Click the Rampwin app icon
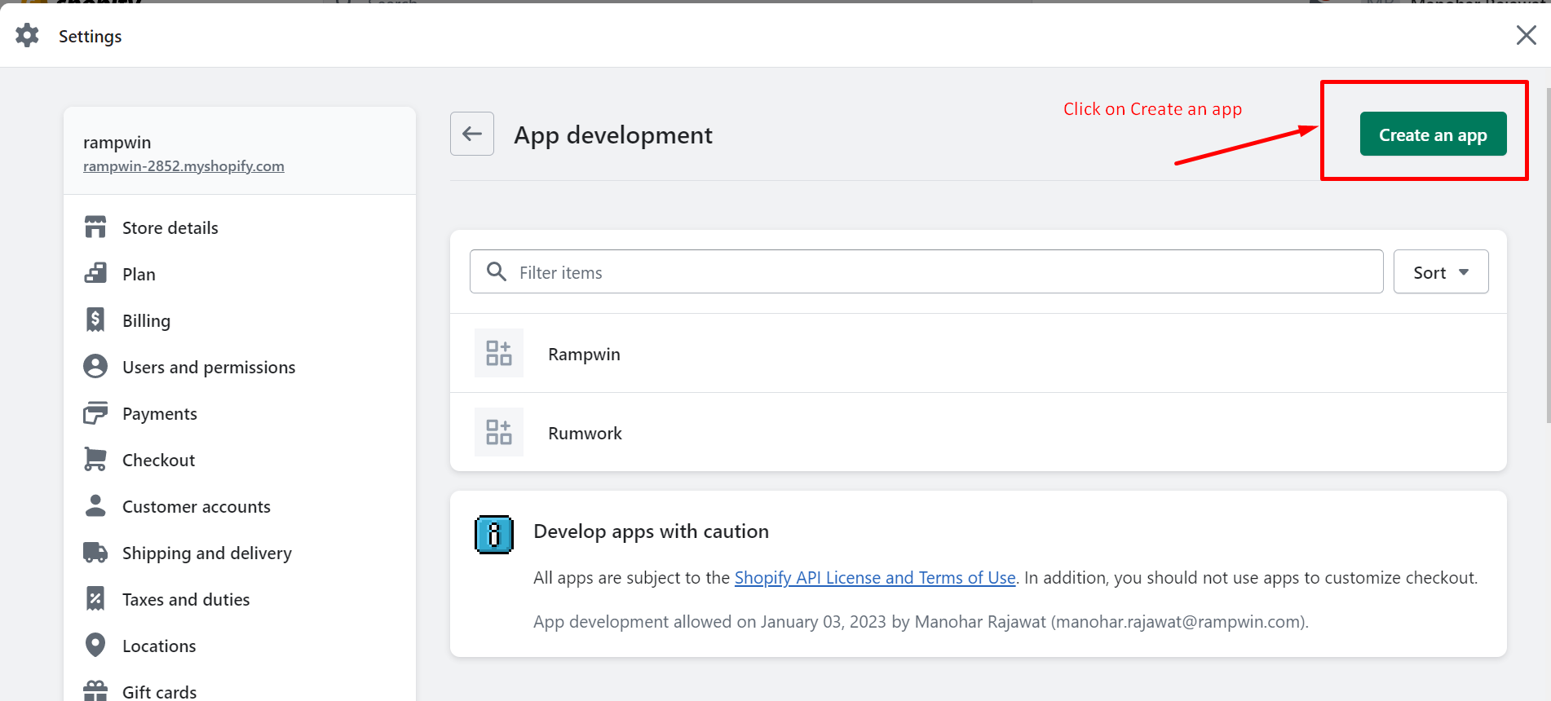The width and height of the screenshot is (1551, 701). pyautogui.click(x=498, y=353)
